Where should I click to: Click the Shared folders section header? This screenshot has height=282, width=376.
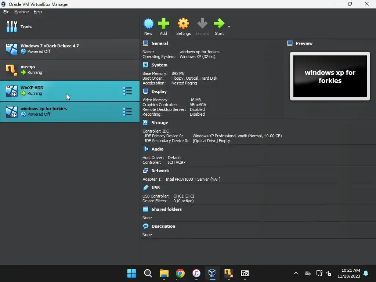167,209
